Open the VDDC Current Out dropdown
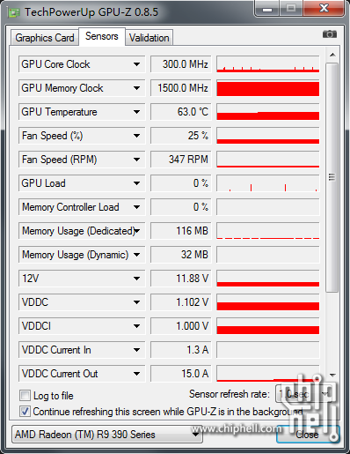Viewport: 350px width, 454px height. pyautogui.click(x=136, y=374)
